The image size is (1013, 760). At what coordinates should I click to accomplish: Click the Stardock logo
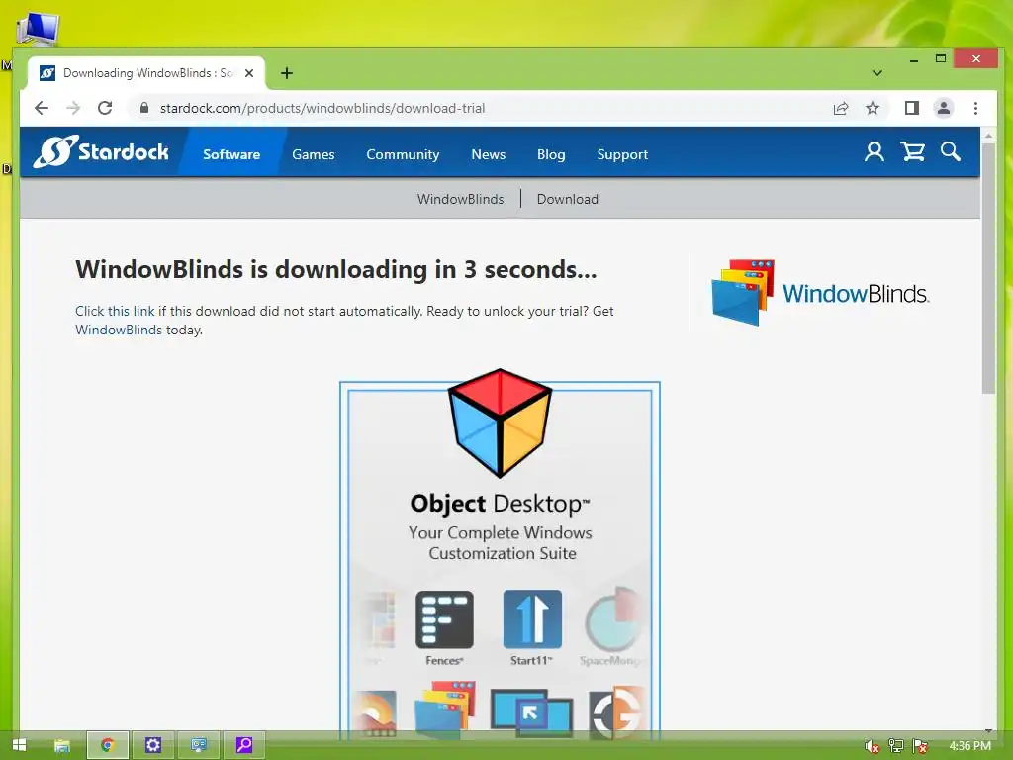pos(101,151)
